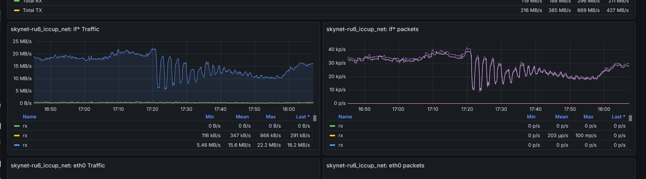Select the 116 kB/s Min value
Image resolution: width=646 pixels, height=179 pixels.
tap(211, 136)
